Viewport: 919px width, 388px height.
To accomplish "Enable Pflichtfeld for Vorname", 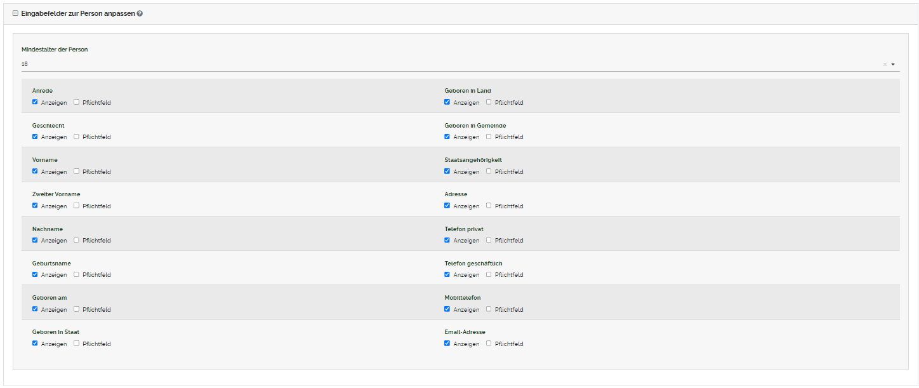I will (x=76, y=171).
